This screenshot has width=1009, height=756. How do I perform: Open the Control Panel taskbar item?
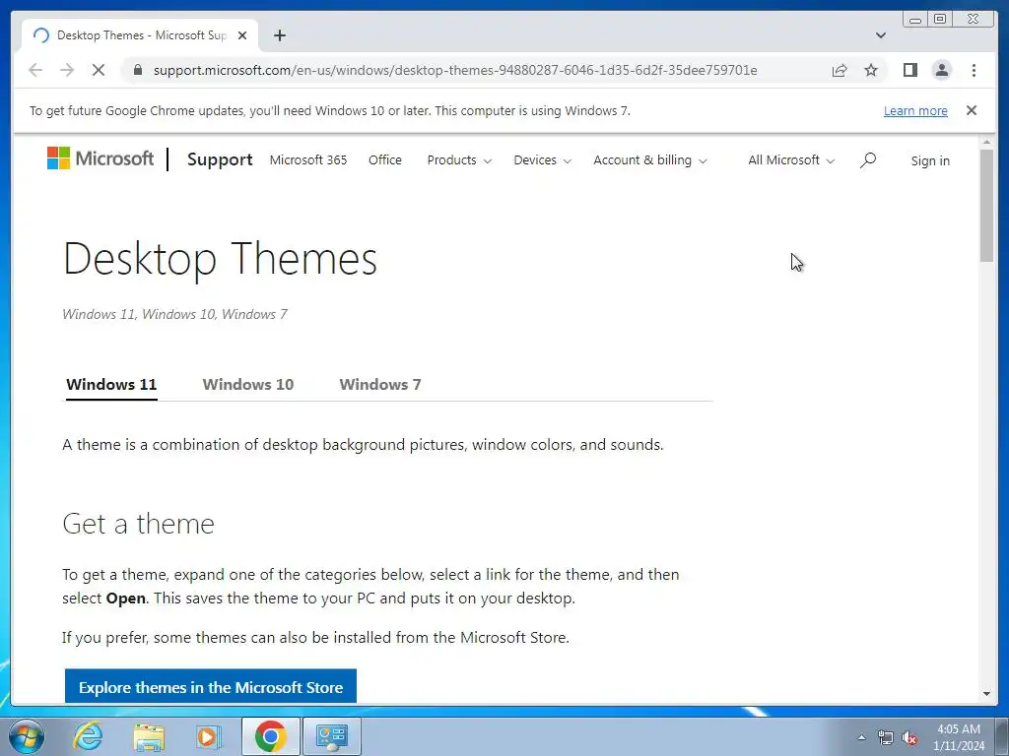tap(331, 736)
